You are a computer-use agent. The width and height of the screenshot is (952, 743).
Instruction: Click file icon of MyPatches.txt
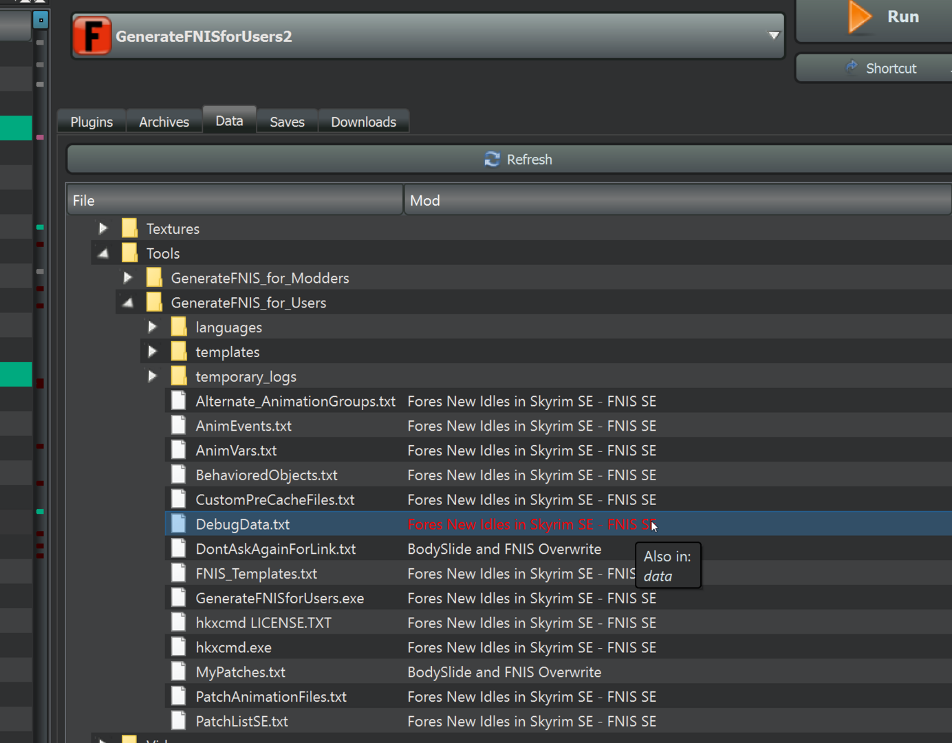179,671
